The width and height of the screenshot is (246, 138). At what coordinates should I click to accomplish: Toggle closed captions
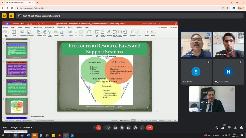[115, 128]
